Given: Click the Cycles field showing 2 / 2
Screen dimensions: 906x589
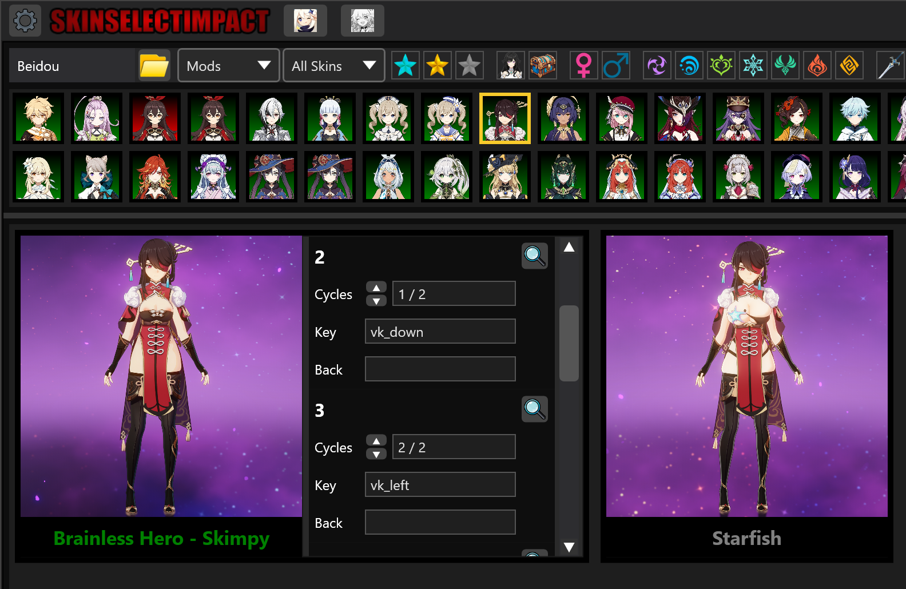Looking at the screenshot, I should pos(454,447).
